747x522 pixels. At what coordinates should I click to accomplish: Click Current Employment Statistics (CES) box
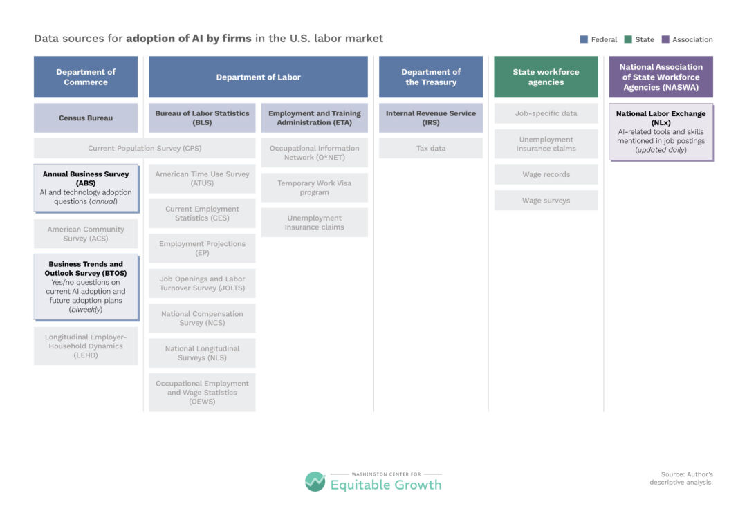click(x=202, y=214)
